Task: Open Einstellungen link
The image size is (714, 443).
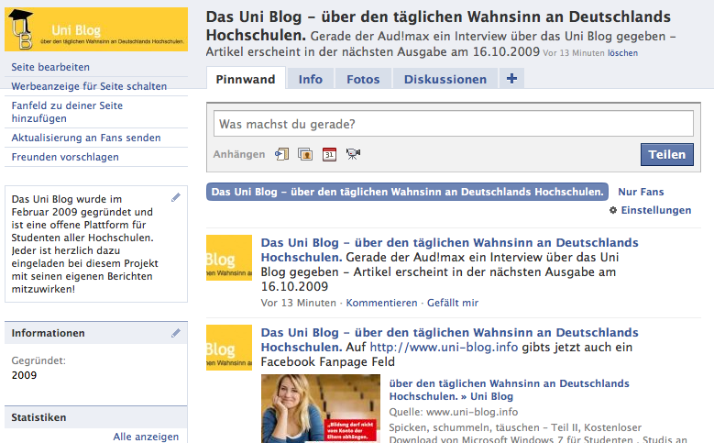Action: pos(656,210)
